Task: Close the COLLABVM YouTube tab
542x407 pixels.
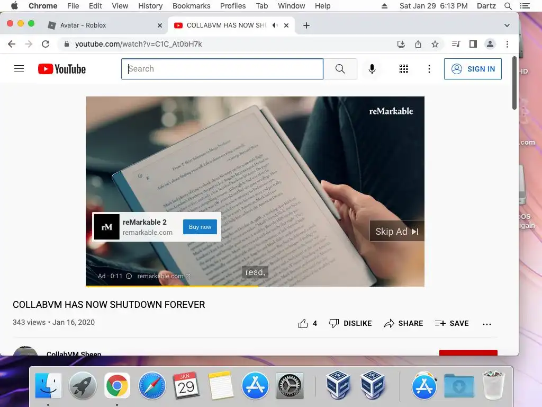Action: 286,25
